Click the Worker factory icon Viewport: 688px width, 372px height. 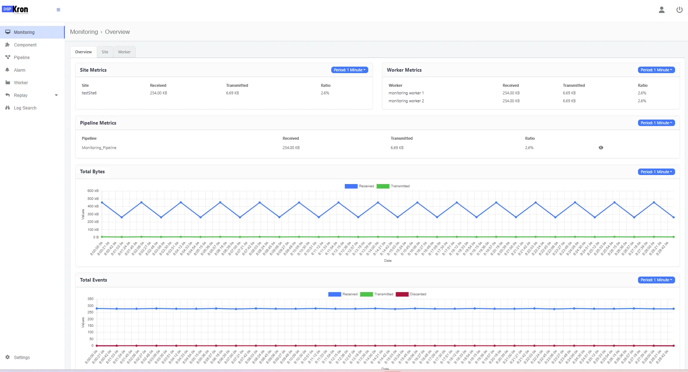[8, 82]
